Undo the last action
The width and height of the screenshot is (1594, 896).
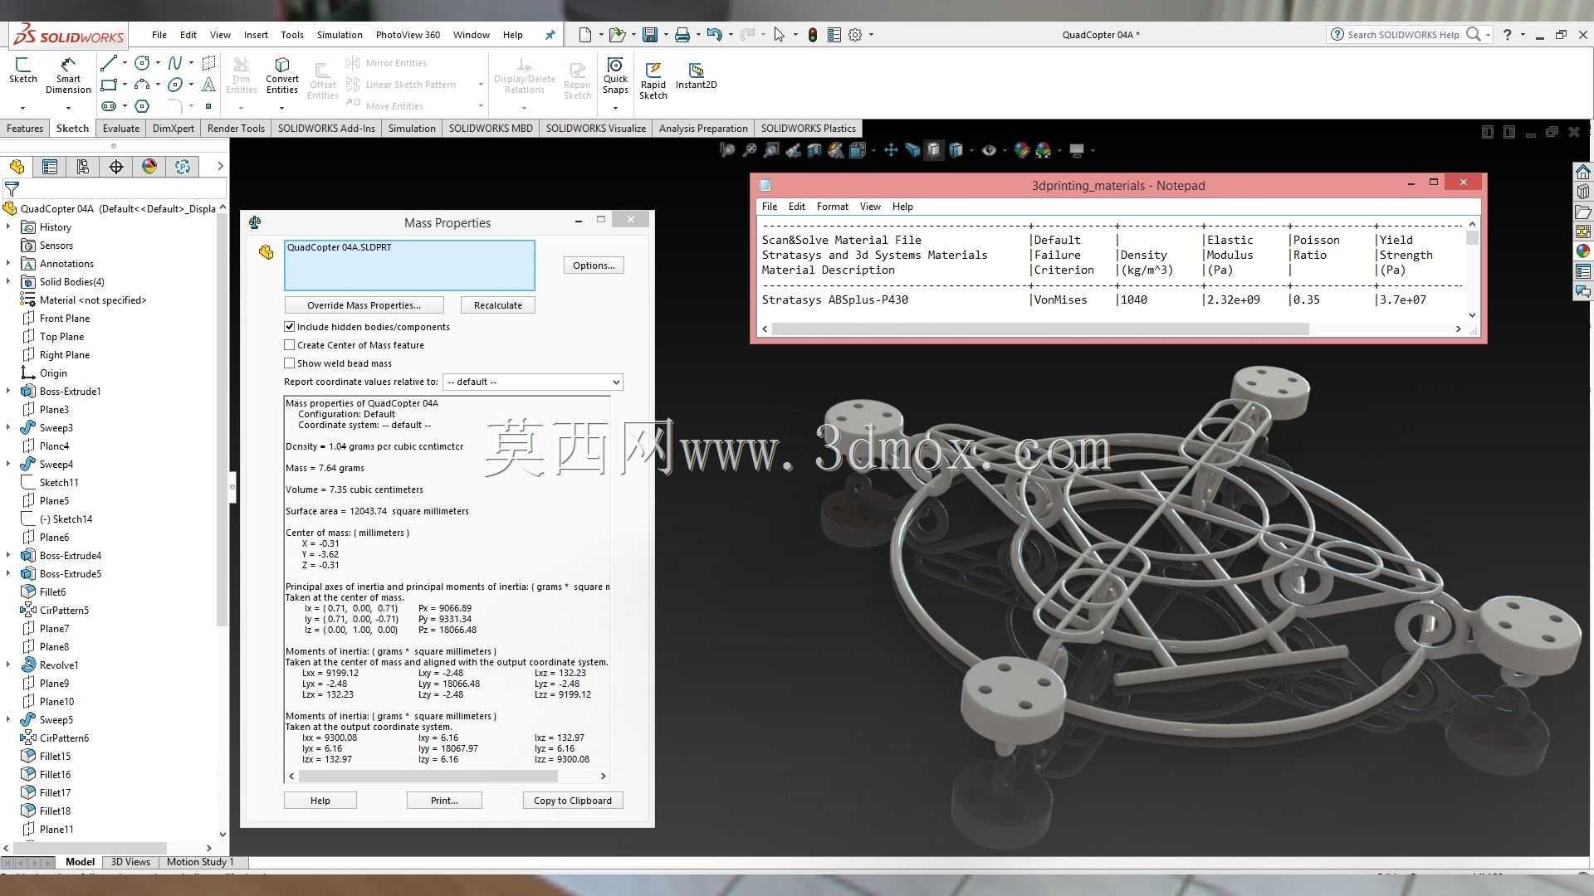[x=714, y=35]
